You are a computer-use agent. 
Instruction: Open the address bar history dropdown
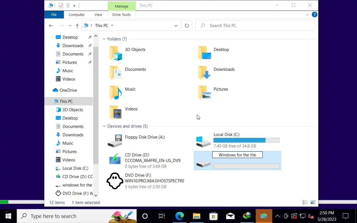click(176, 26)
